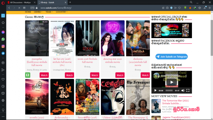Screen dimensions: 213x120
Task: Expand the YEAR dropdown menu
Action: [49, 12]
